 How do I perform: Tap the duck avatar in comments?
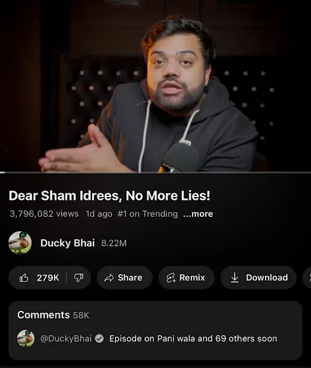click(x=26, y=338)
